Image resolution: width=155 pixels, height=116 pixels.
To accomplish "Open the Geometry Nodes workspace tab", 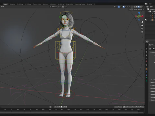I will point(80,4).
